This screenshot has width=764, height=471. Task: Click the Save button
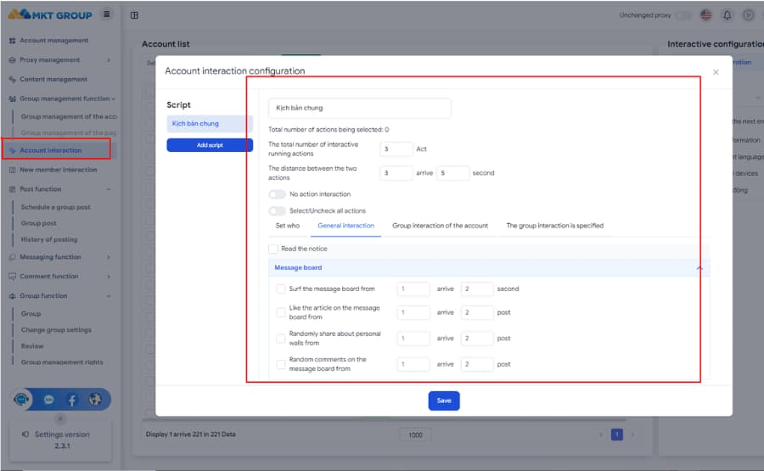[x=444, y=401]
